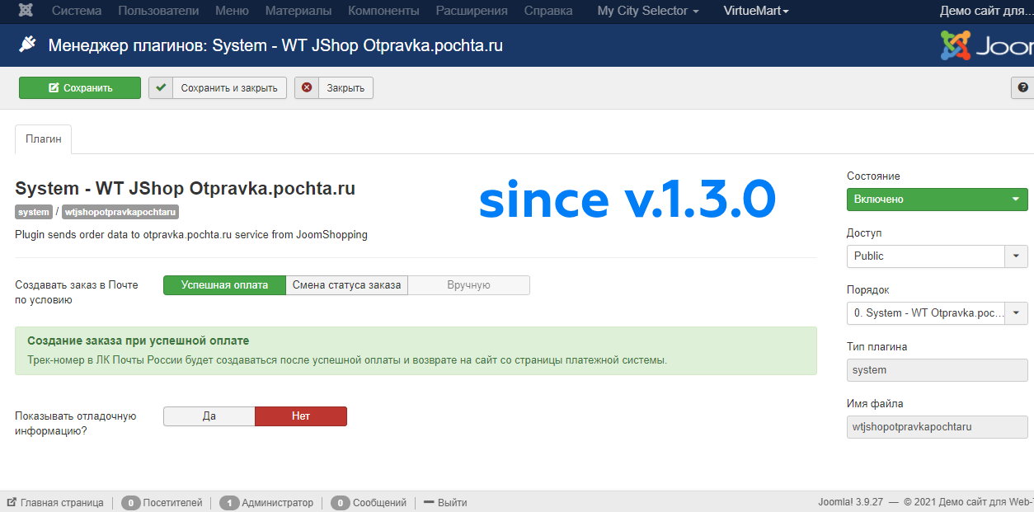
Task: Select the Успешная оплата option
Action: [x=224, y=285]
